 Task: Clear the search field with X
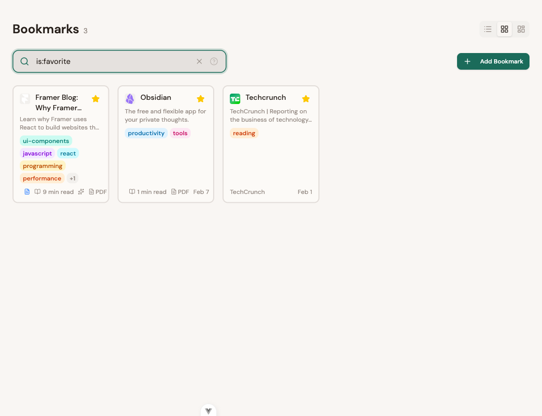(x=199, y=61)
